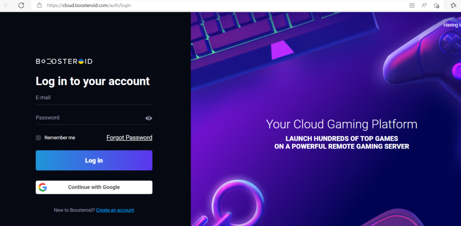View site info via the lock icon
Viewport: 461px width, 226px height.
point(40,5)
